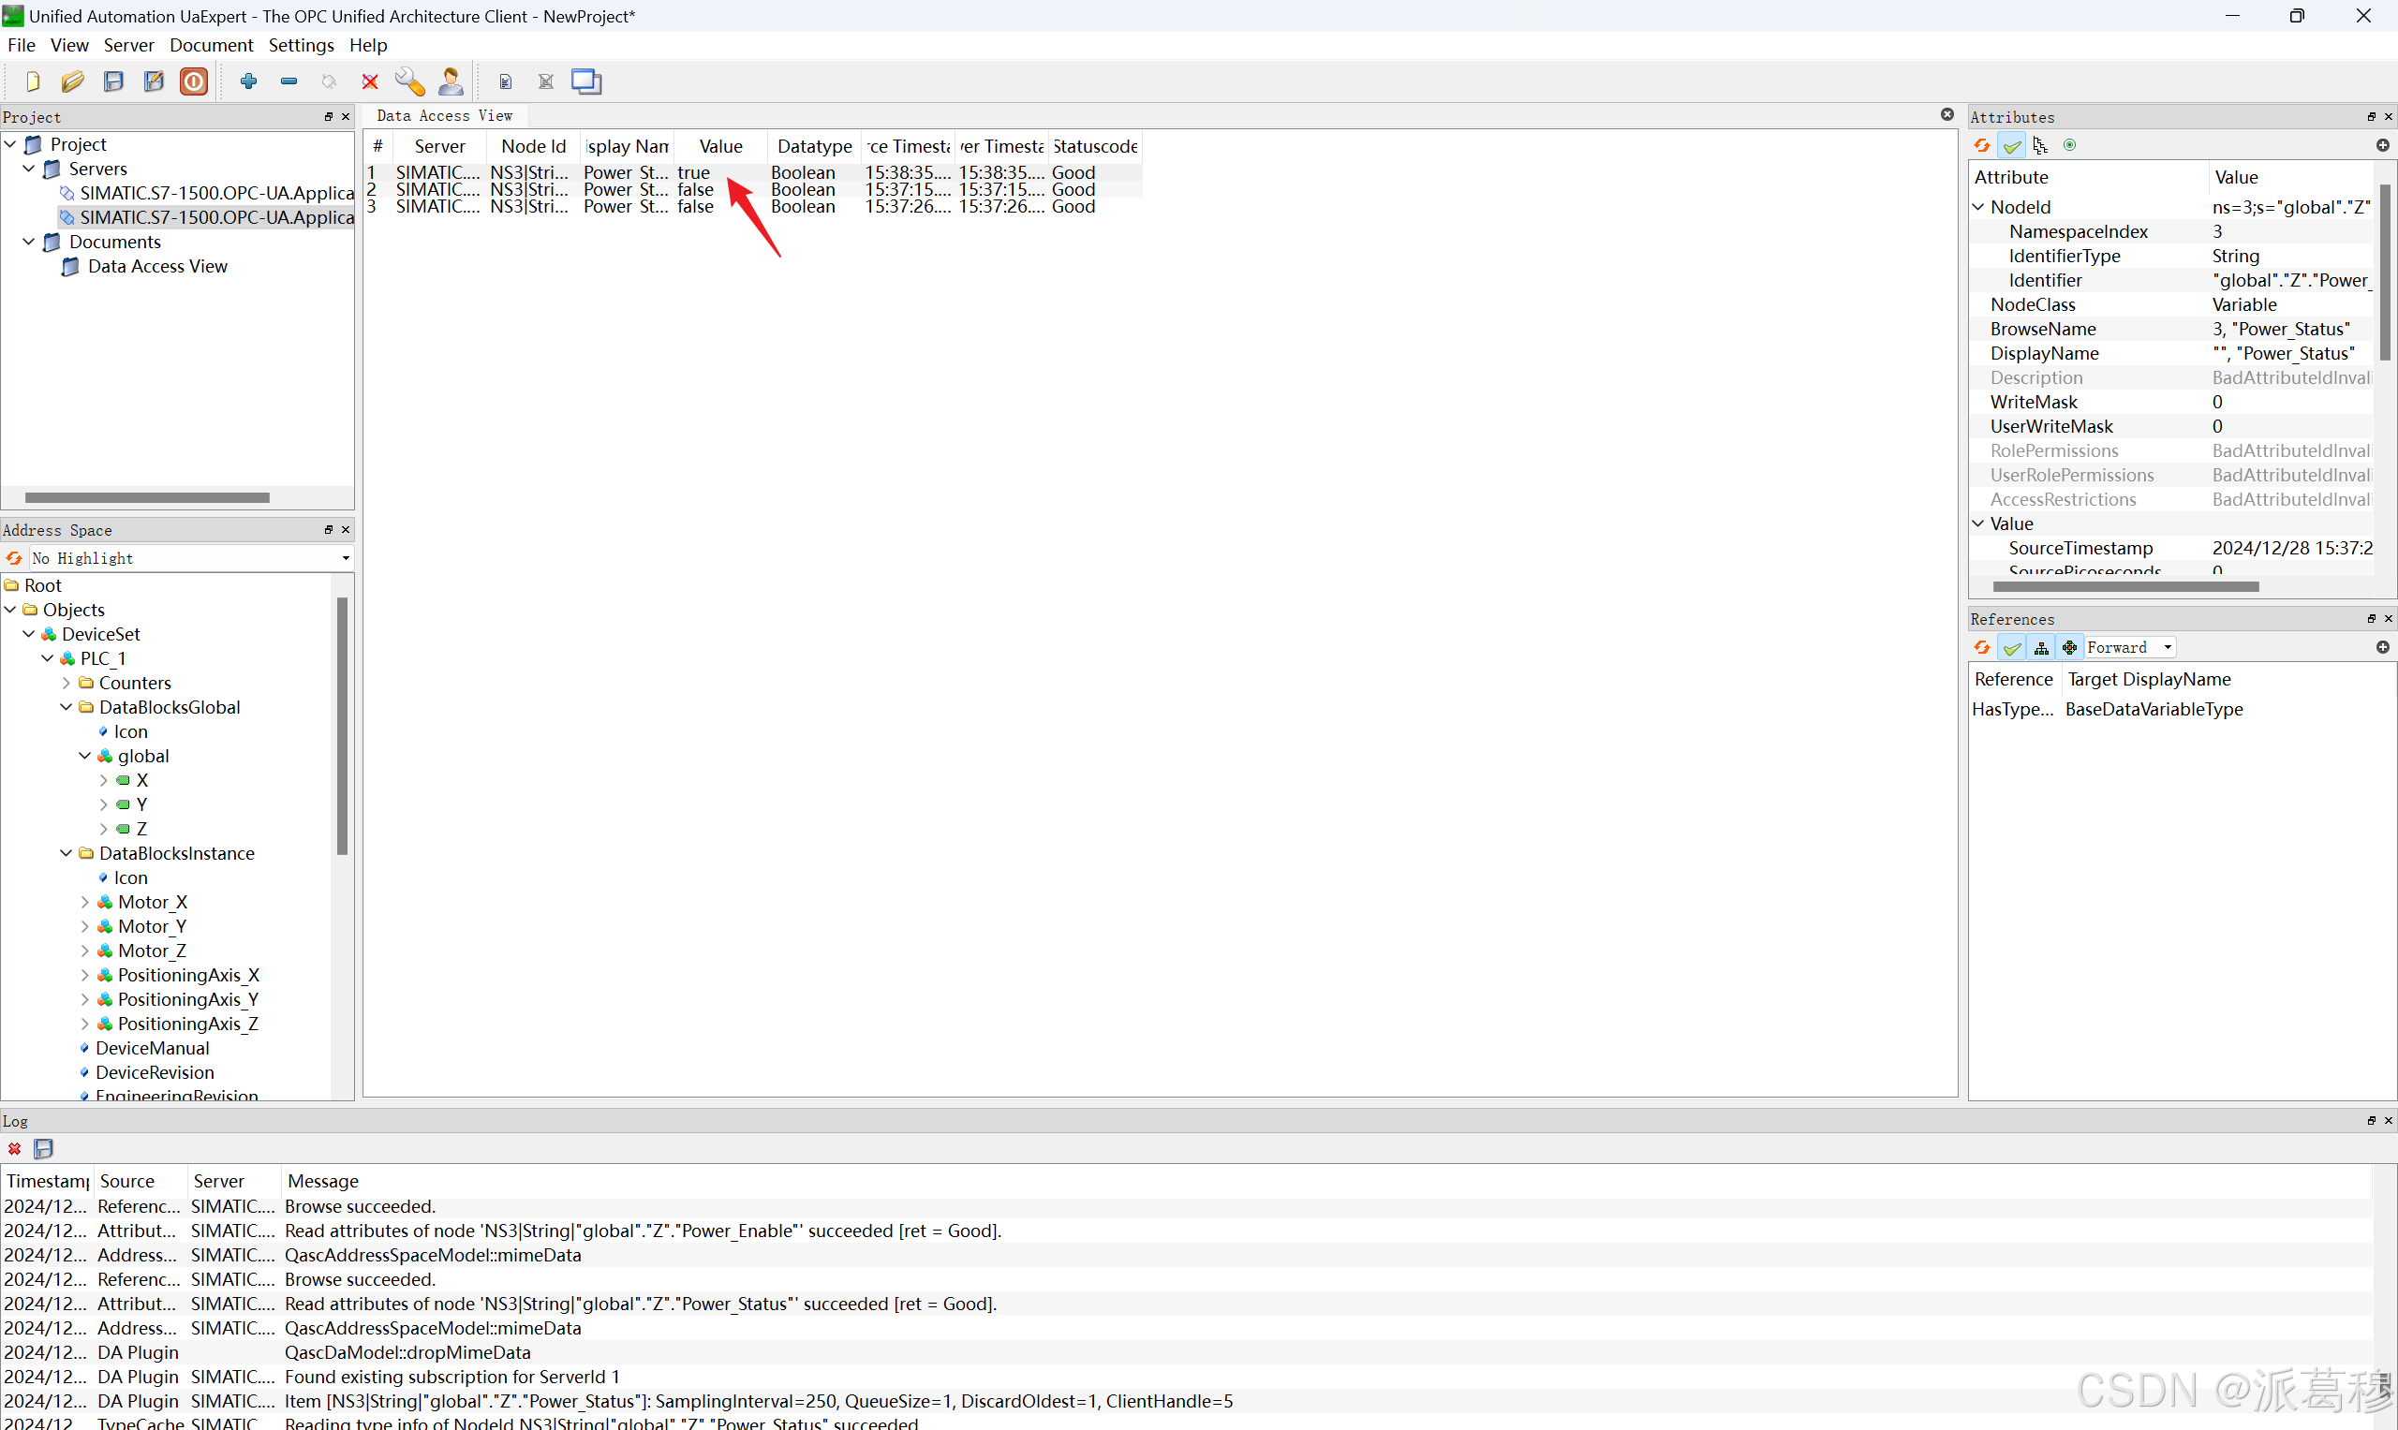The image size is (2398, 1430).
Task: Expand the Motor_X tree node
Action: click(85, 902)
